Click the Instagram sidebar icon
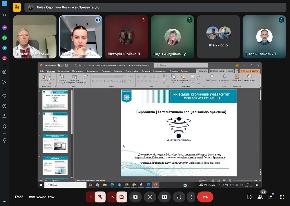The image size is (290, 206). pyautogui.click(x=4, y=58)
